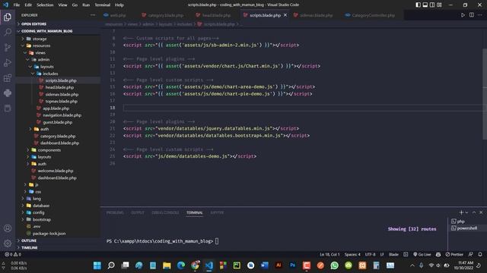Collapse the resources folder

coord(58,45)
